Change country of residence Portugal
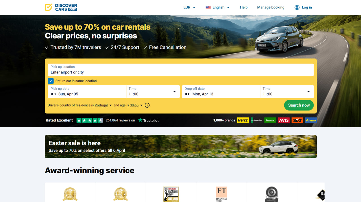 tap(103, 105)
